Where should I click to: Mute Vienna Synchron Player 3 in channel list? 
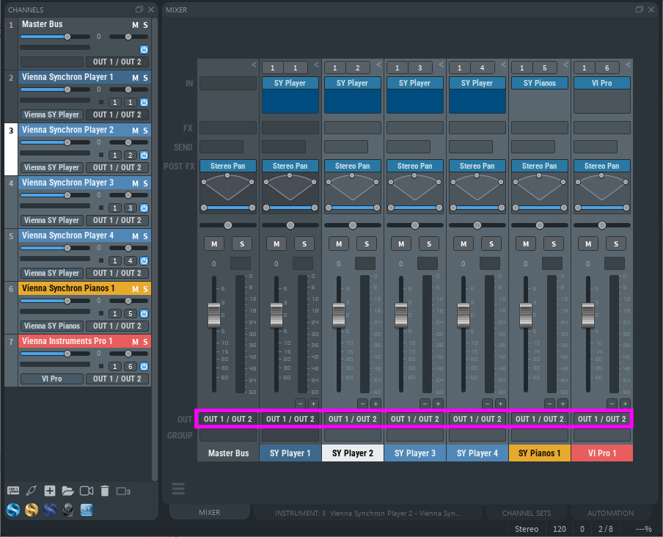[x=135, y=183]
